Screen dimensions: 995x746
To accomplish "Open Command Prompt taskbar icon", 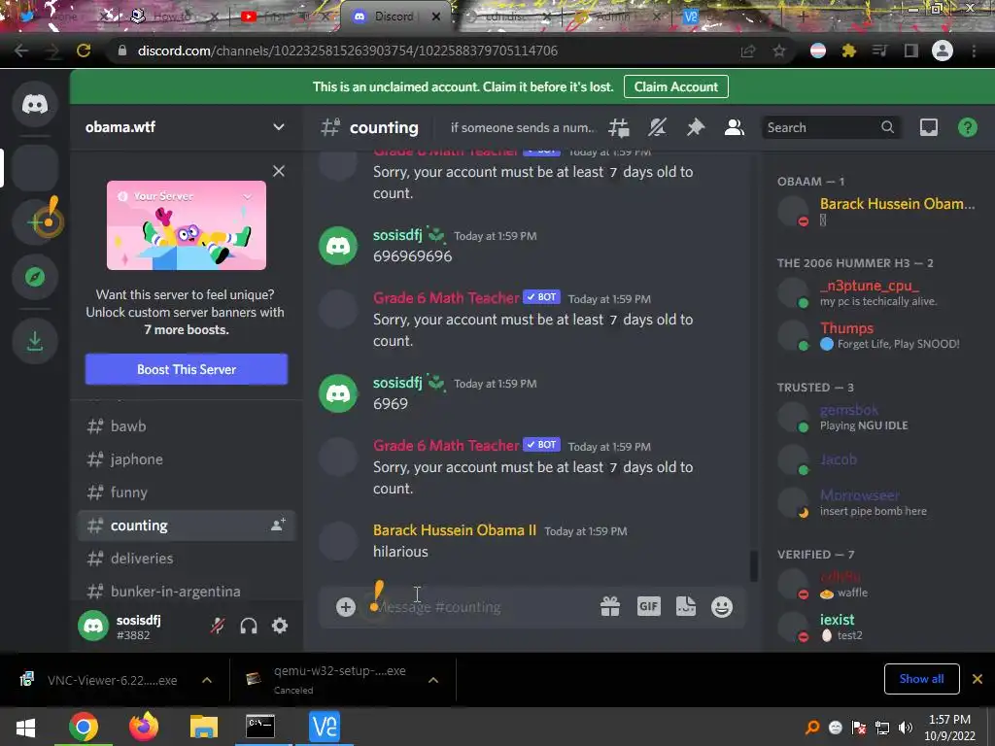I will point(260,727).
